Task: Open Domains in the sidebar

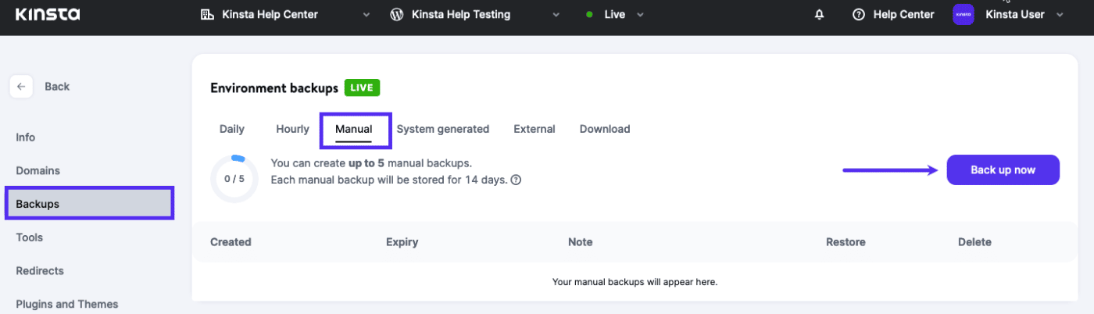Action: pyautogui.click(x=38, y=170)
